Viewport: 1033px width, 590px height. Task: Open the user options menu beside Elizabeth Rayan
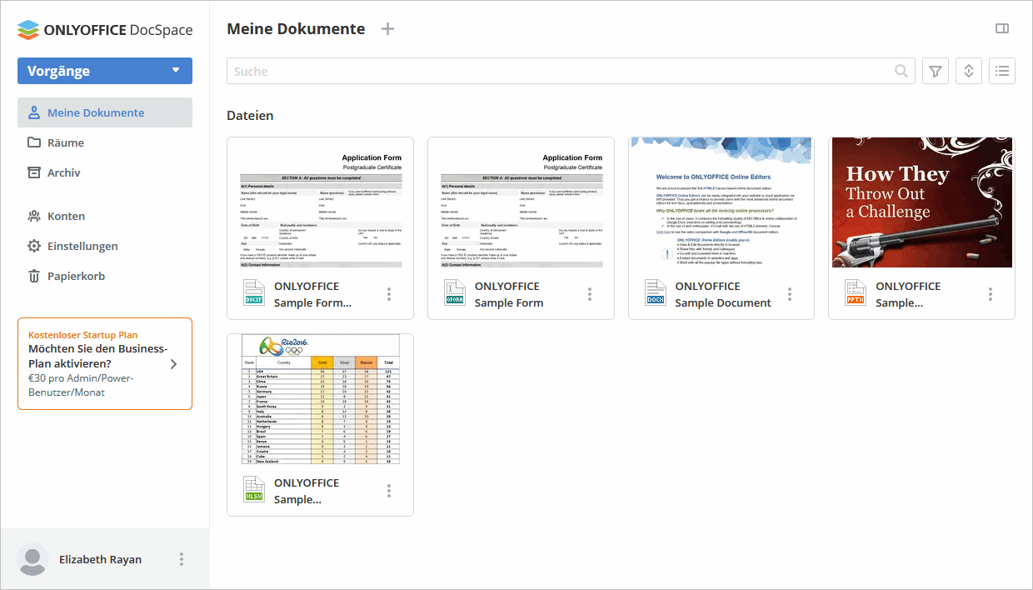pos(182,560)
